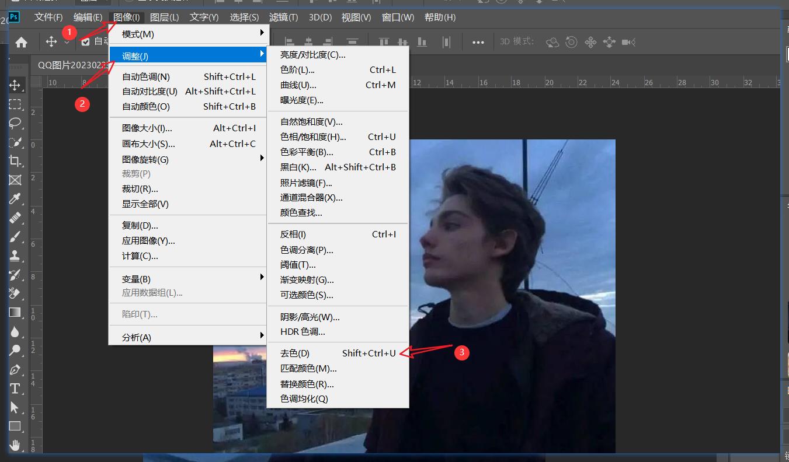
Task: Select the Move tool
Action: (x=16, y=85)
